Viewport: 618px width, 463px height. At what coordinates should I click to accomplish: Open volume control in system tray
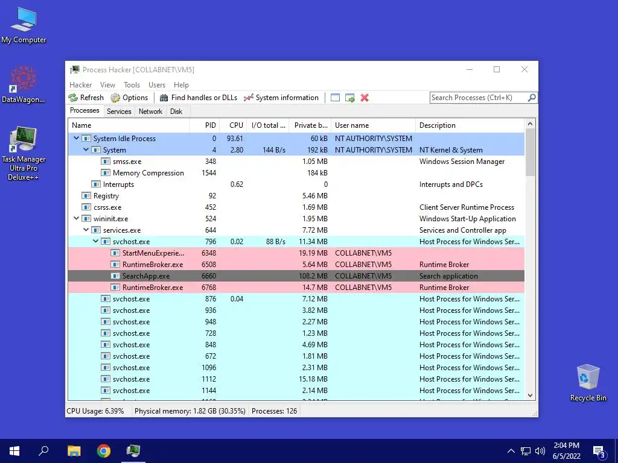(540, 451)
